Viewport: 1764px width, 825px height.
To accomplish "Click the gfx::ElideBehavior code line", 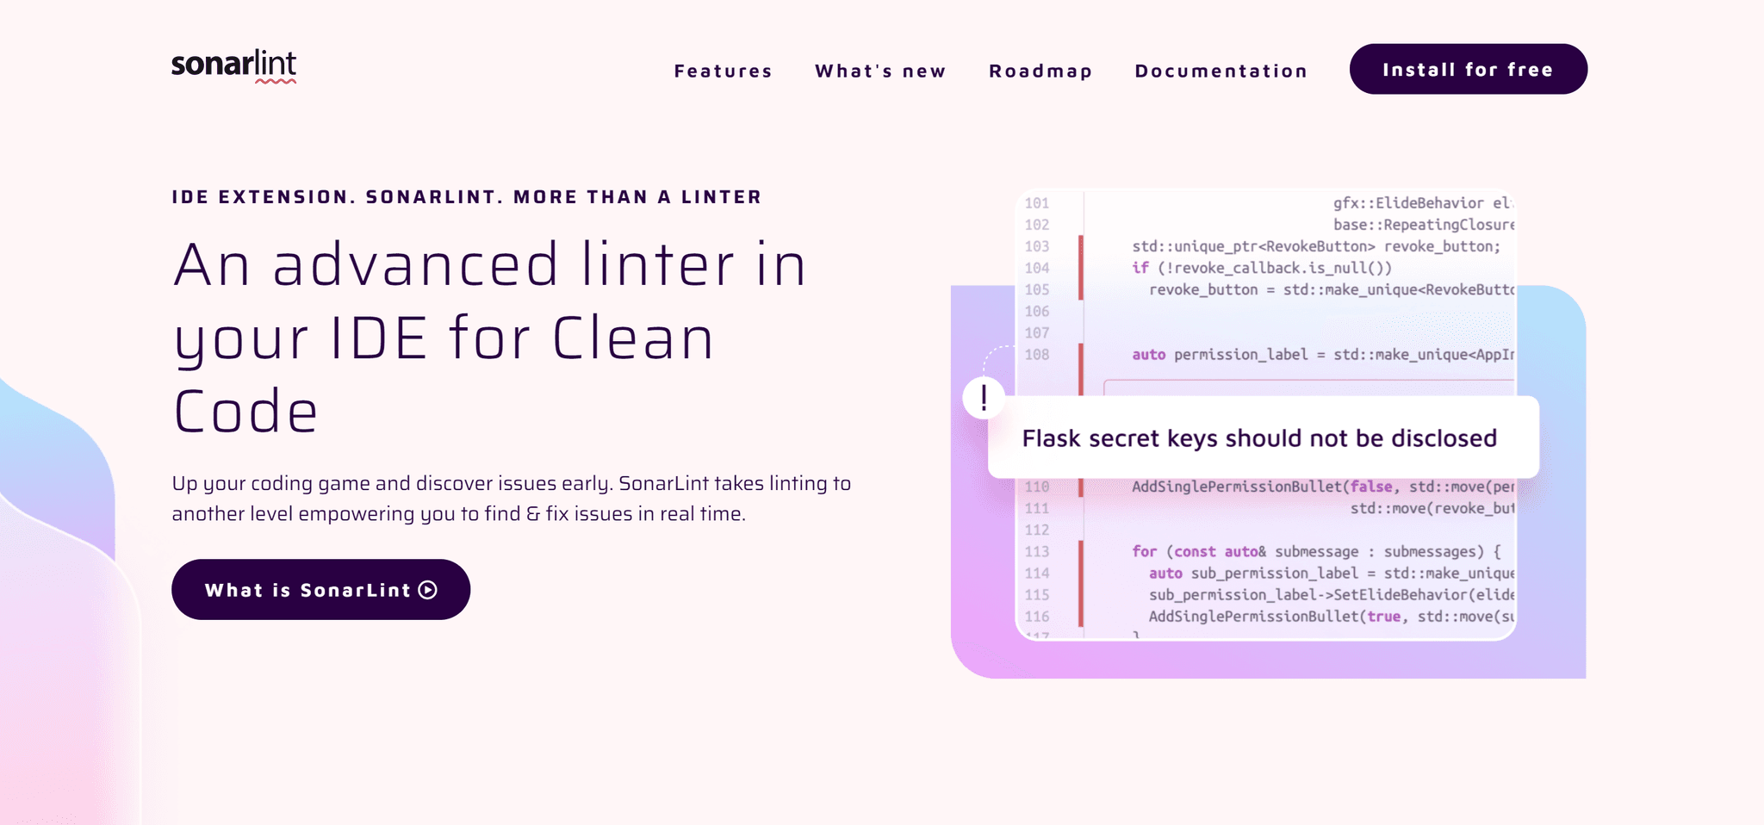I will [x=1423, y=203].
